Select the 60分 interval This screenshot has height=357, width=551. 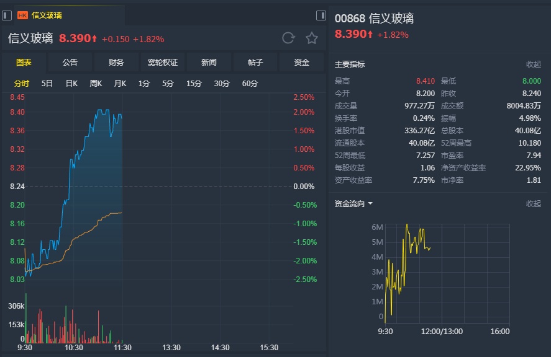pos(250,84)
